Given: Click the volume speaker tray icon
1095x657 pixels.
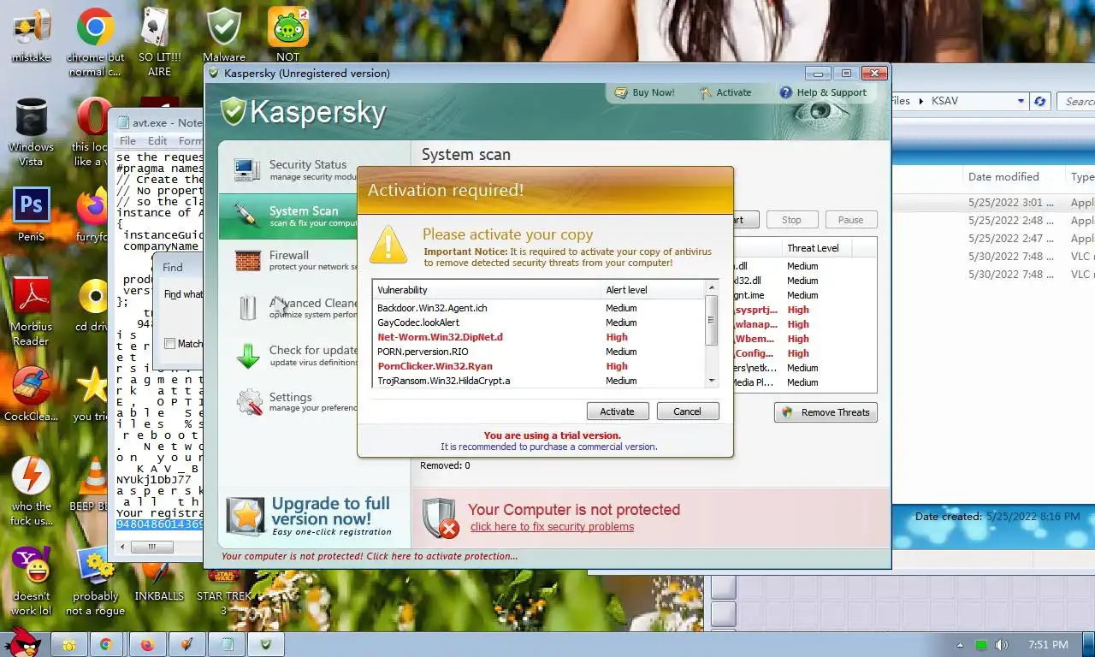Looking at the screenshot, I should (1001, 645).
